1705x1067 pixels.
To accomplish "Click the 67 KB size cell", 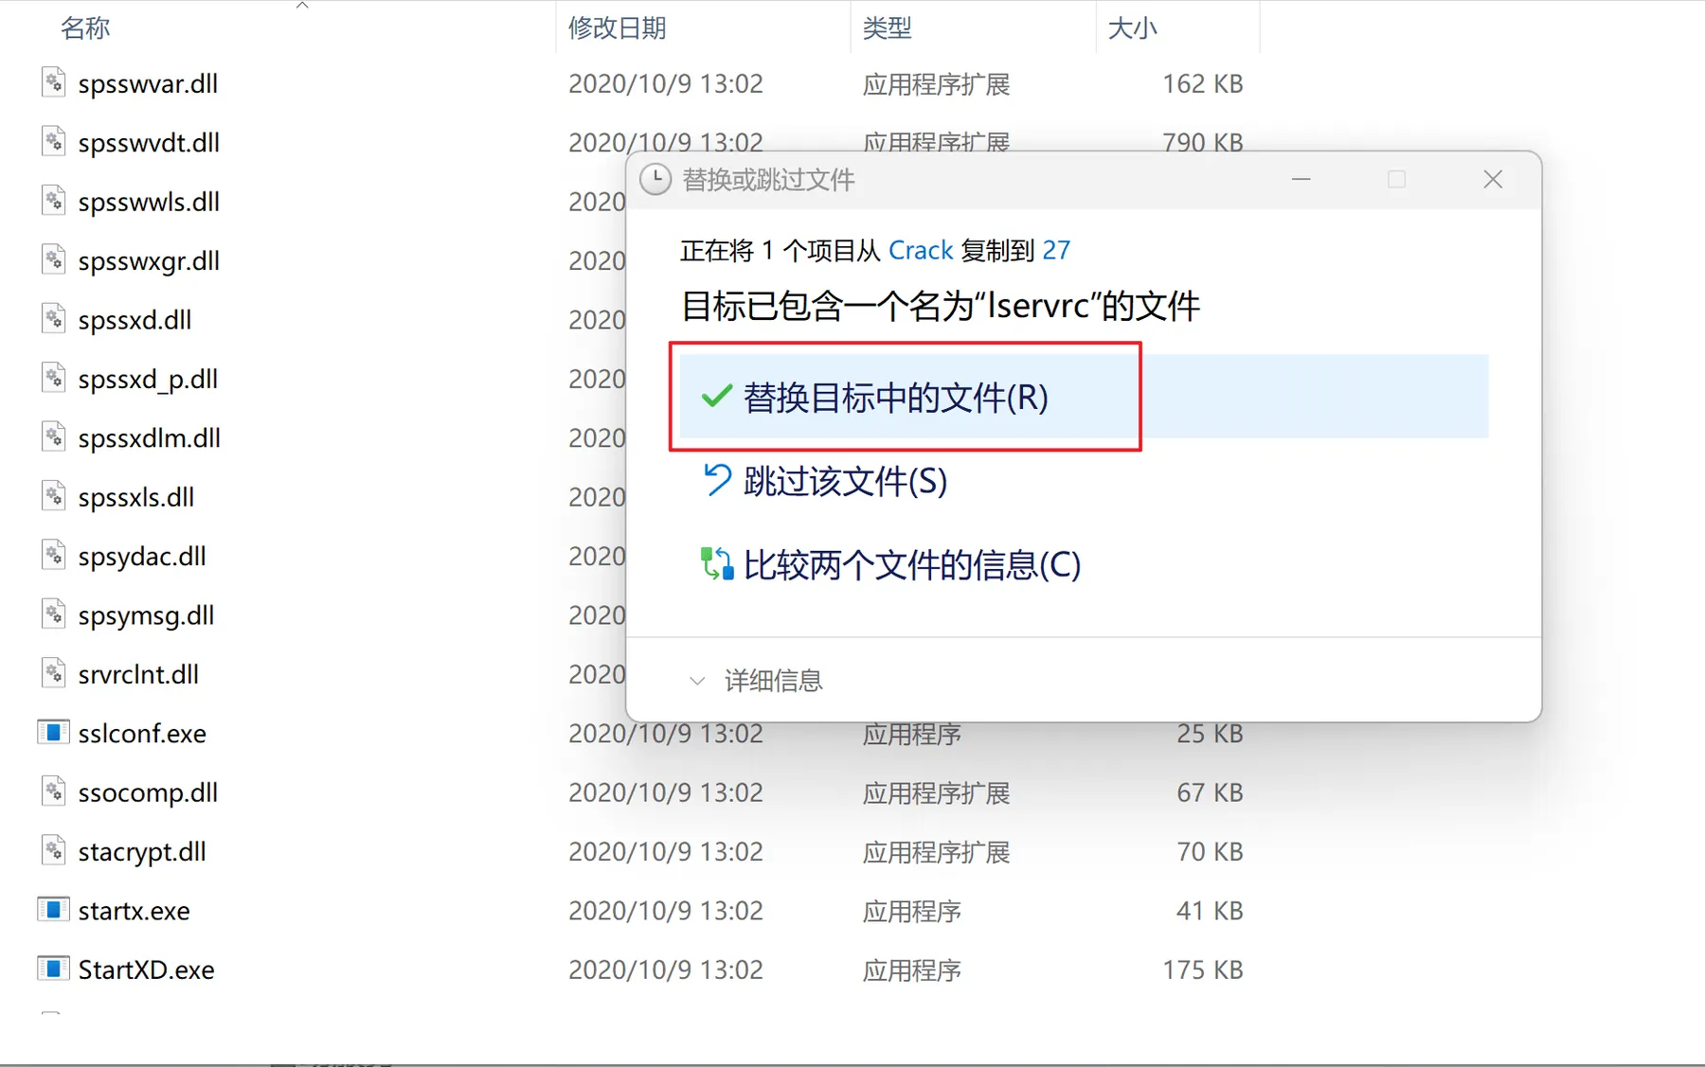I will click(1210, 792).
